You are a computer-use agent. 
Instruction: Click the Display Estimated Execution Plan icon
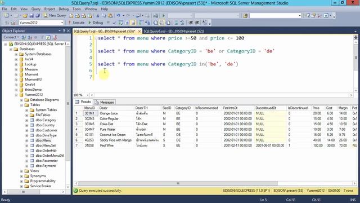click(120, 23)
